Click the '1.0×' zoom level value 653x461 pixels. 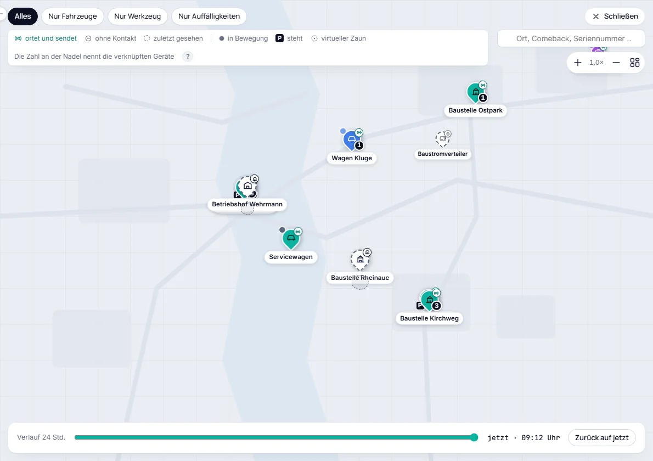(596, 63)
